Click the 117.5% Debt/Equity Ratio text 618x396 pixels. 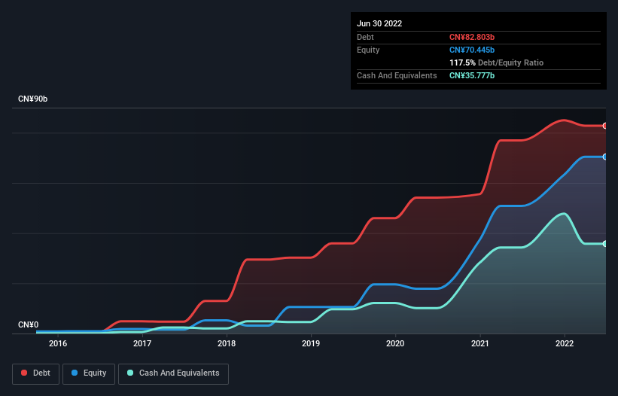496,62
